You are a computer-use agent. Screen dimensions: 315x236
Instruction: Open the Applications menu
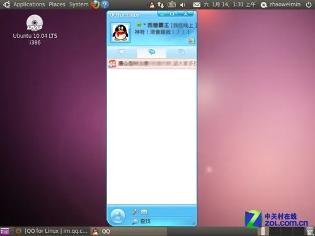pos(29,4)
